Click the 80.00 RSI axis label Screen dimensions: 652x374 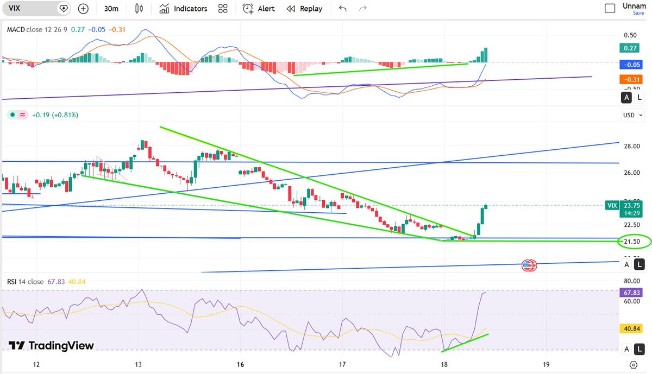tap(631, 281)
